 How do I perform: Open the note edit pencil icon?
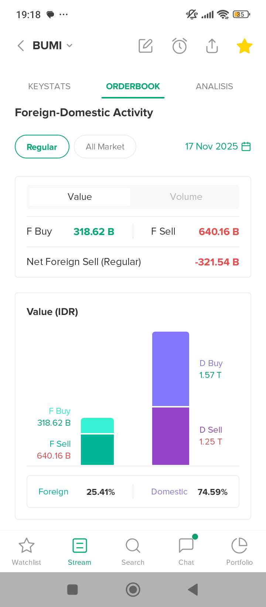click(x=146, y=46)
